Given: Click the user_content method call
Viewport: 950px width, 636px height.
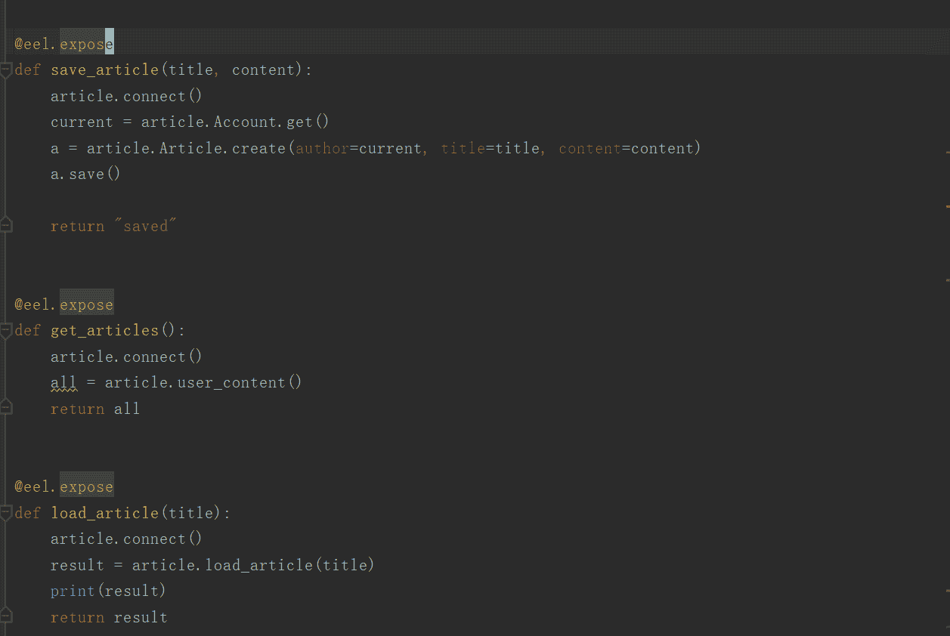Looking at the screenshot, I should click(231, 383).
